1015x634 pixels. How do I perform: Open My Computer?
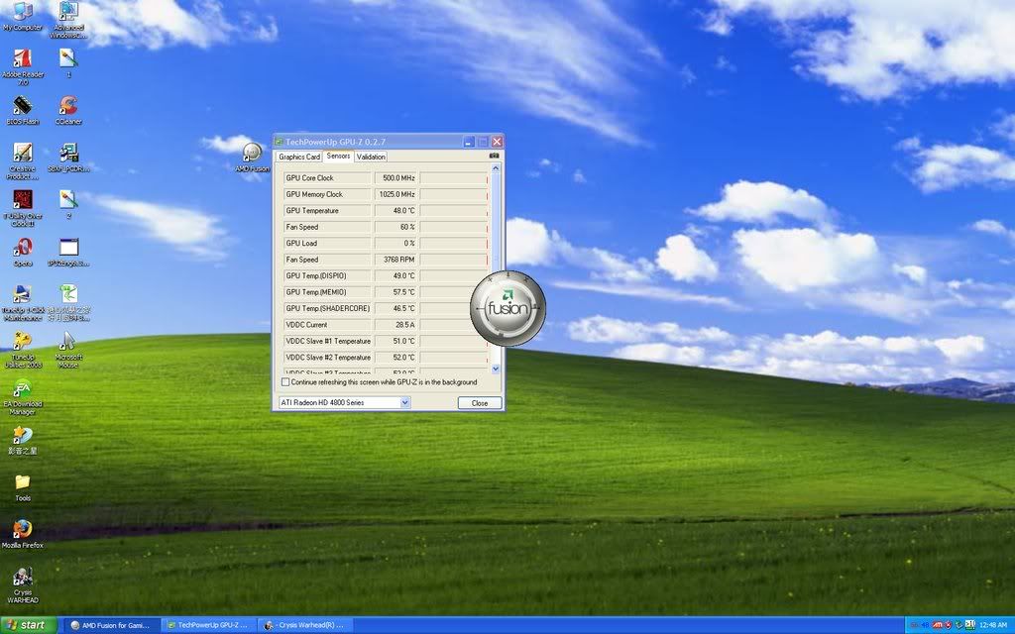click(x=22, y=15)
